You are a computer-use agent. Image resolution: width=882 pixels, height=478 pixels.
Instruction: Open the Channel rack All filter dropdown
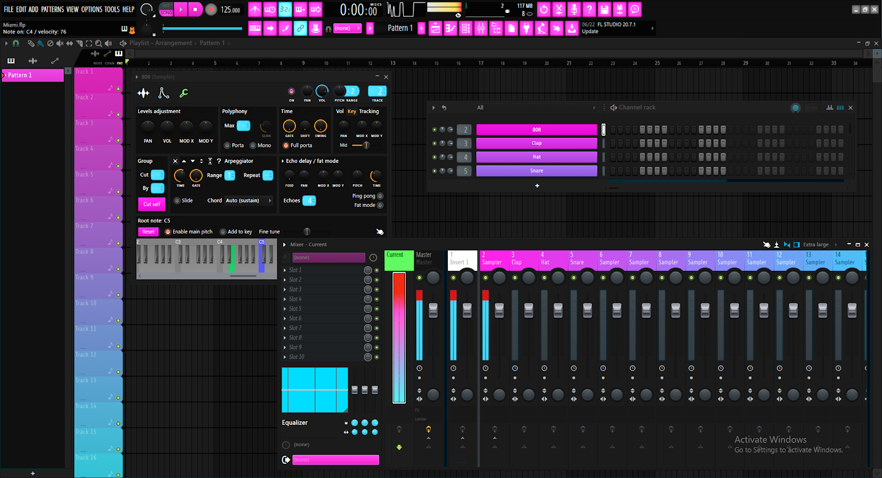(536, 107)
